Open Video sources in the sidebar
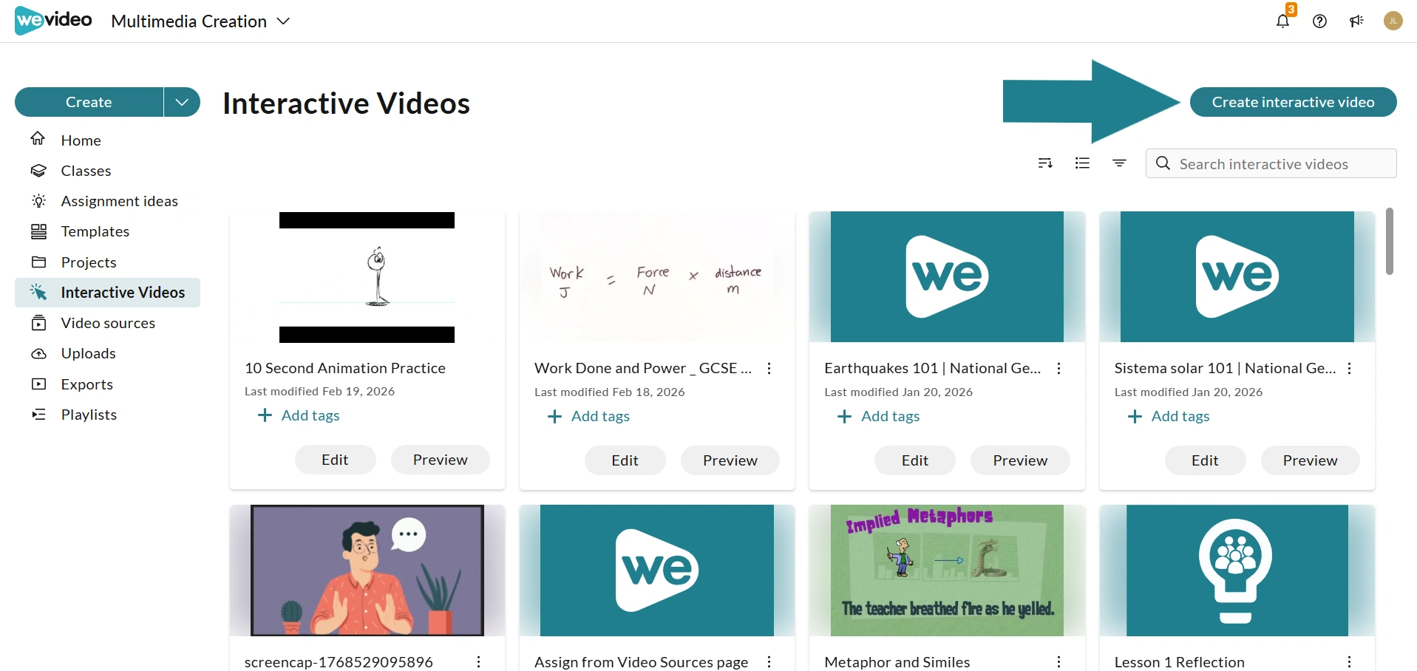 (x=107, y=323)
